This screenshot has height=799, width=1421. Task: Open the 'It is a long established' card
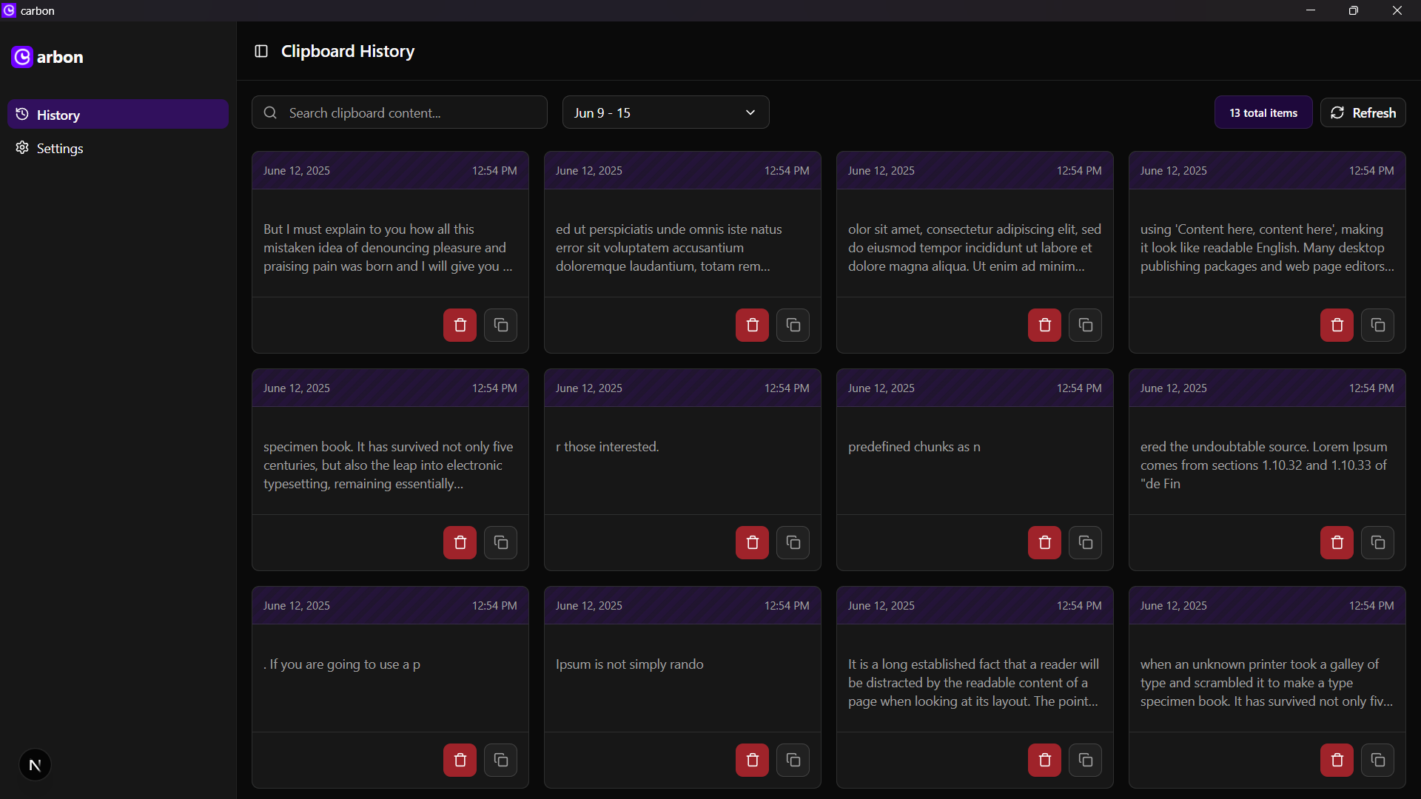(974, 682)
